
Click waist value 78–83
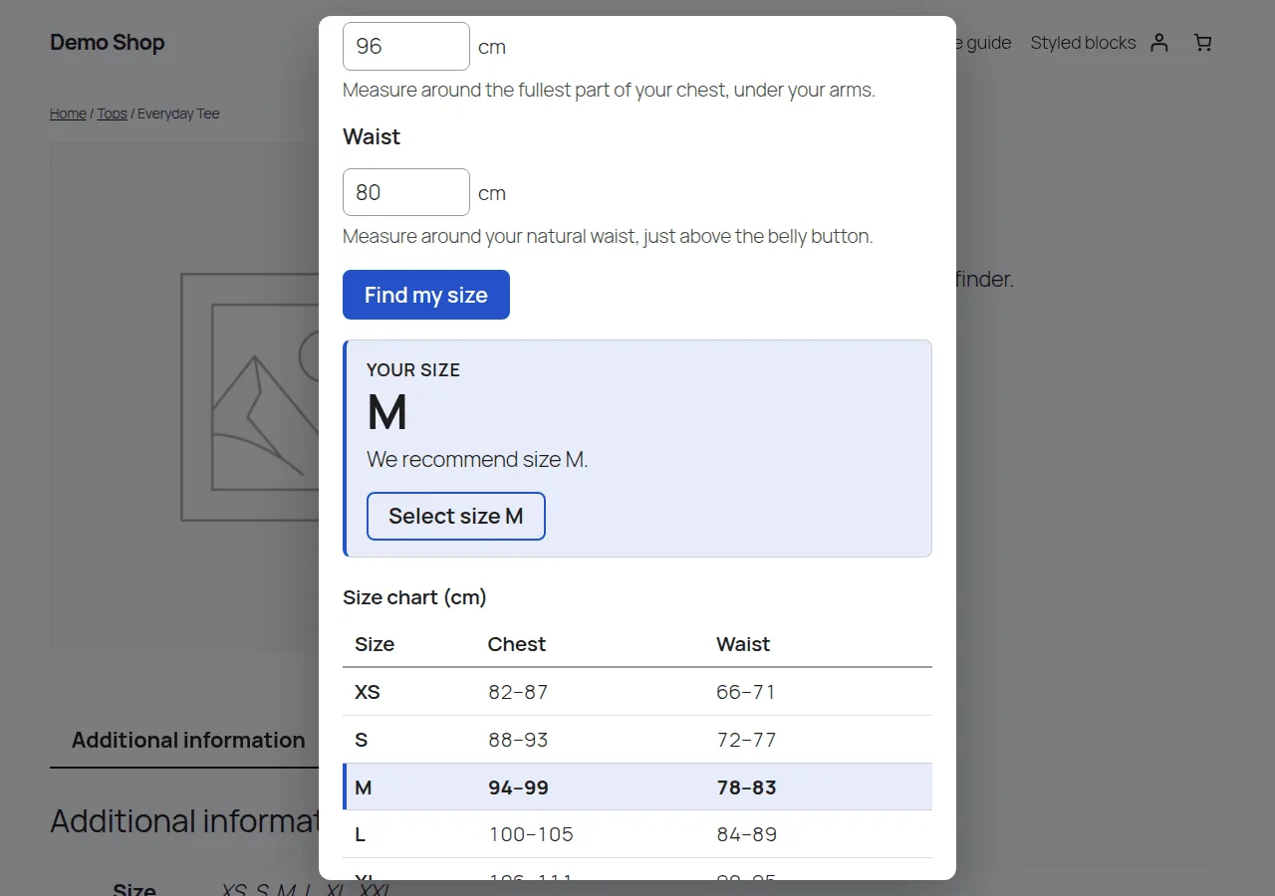tap(746, 787)
